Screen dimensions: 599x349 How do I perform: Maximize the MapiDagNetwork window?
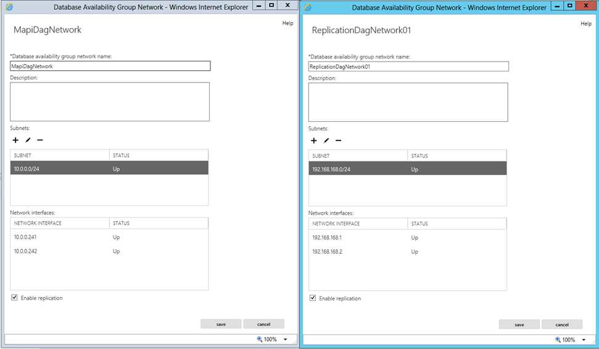271,6
